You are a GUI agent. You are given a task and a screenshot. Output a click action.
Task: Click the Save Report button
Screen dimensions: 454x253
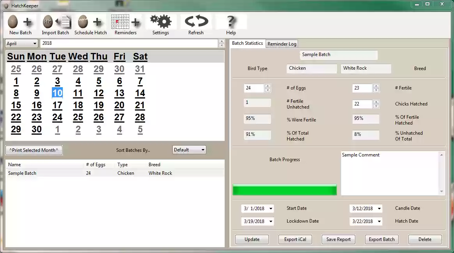pos(338,239)
